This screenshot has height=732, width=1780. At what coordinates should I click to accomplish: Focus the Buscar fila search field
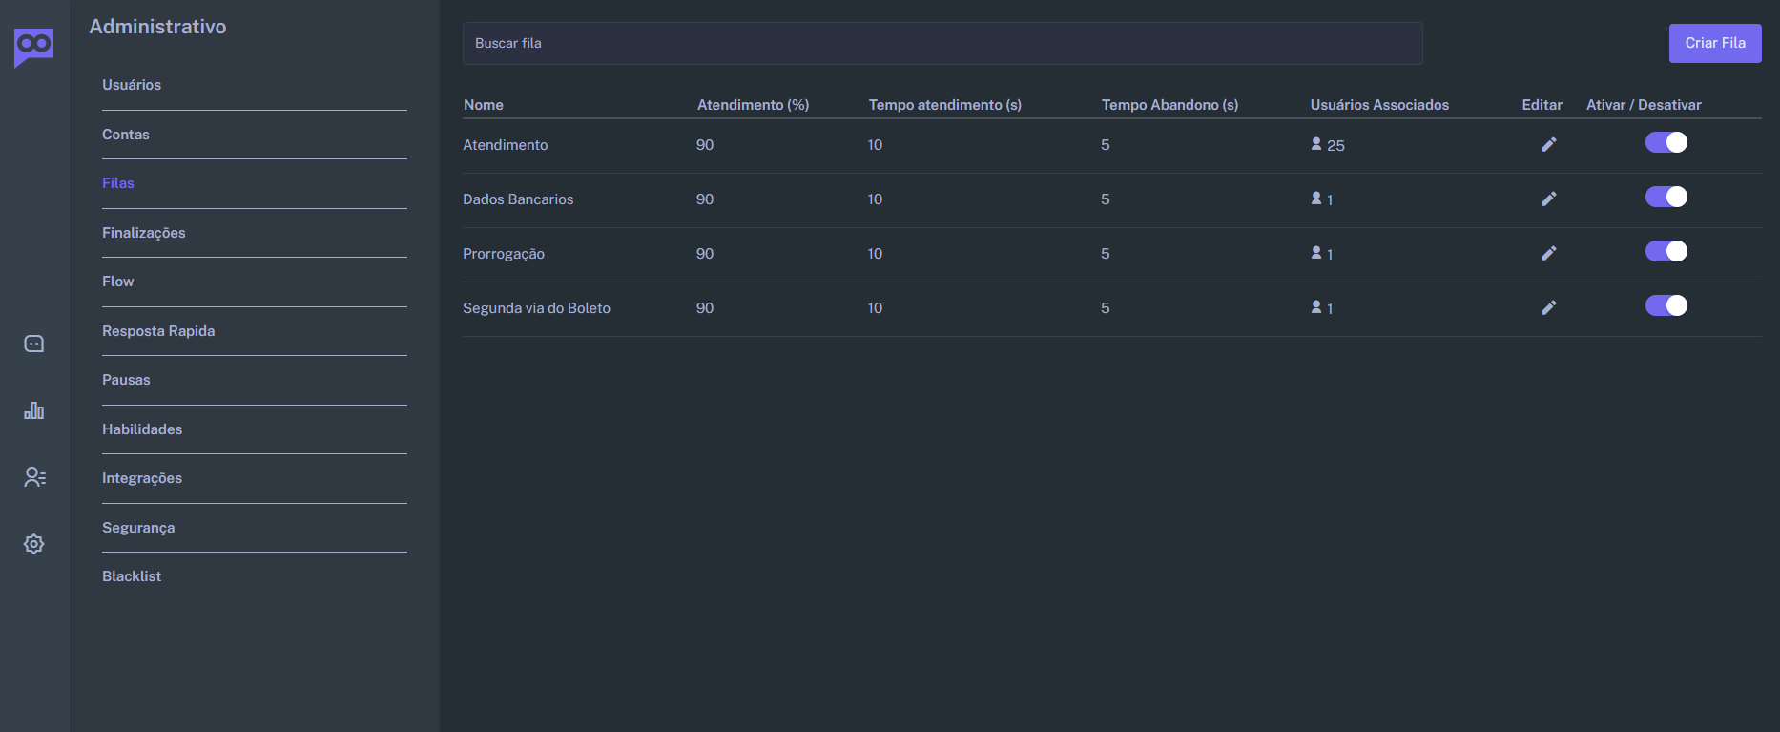point(942,43)
